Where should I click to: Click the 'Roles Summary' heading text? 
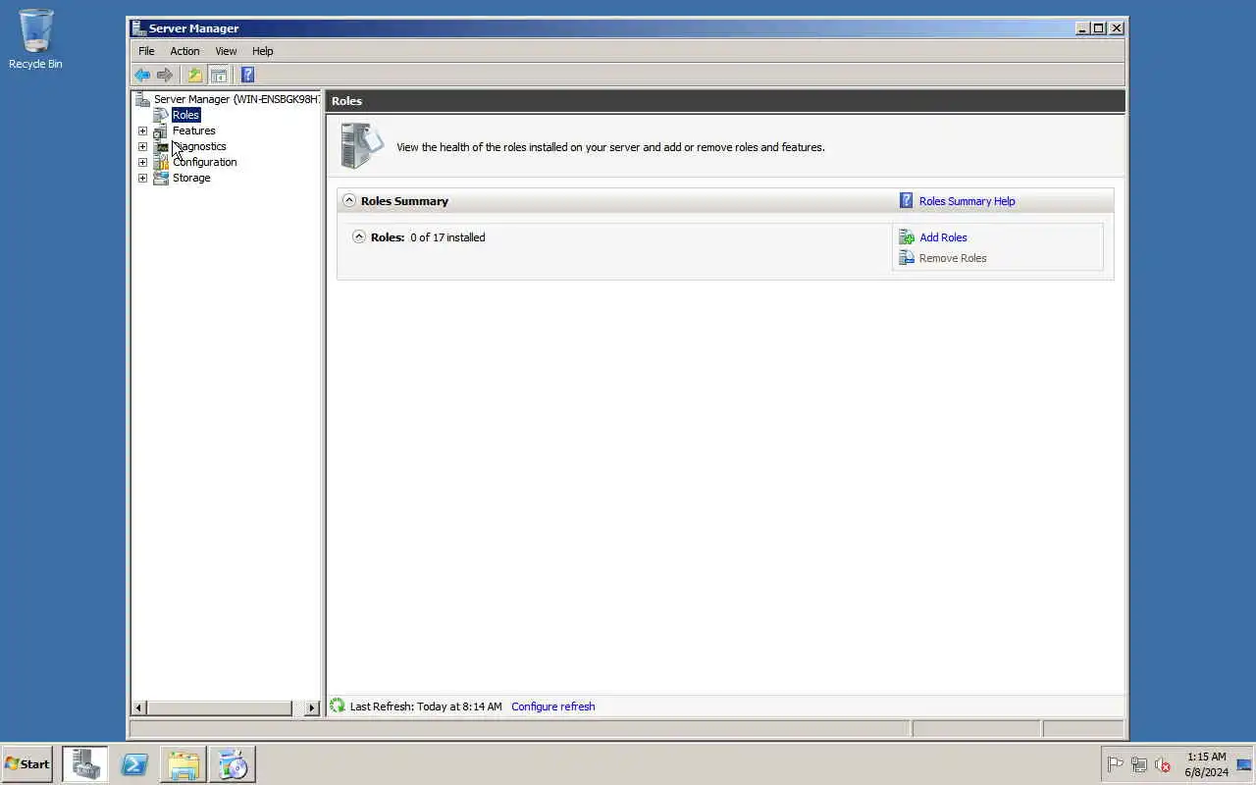(x=404, y=201)
